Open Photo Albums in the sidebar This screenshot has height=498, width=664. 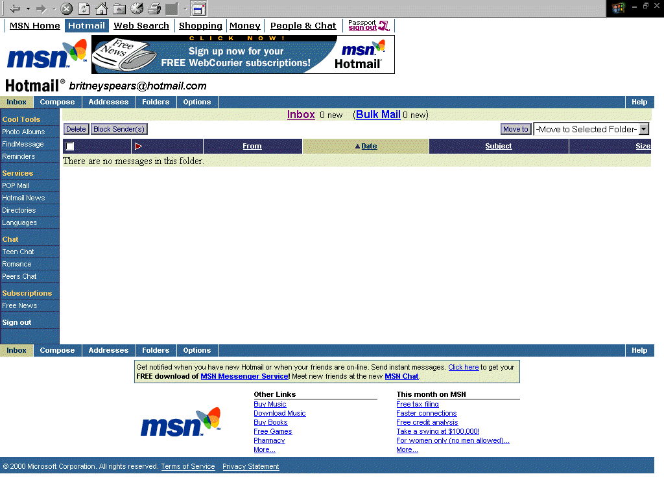[x=23, y=132]
